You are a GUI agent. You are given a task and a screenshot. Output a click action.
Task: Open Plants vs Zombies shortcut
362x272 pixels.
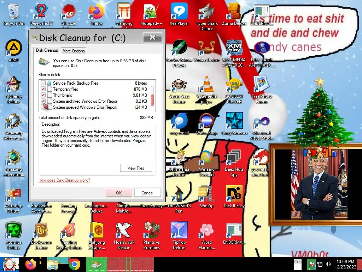(151, 236)
